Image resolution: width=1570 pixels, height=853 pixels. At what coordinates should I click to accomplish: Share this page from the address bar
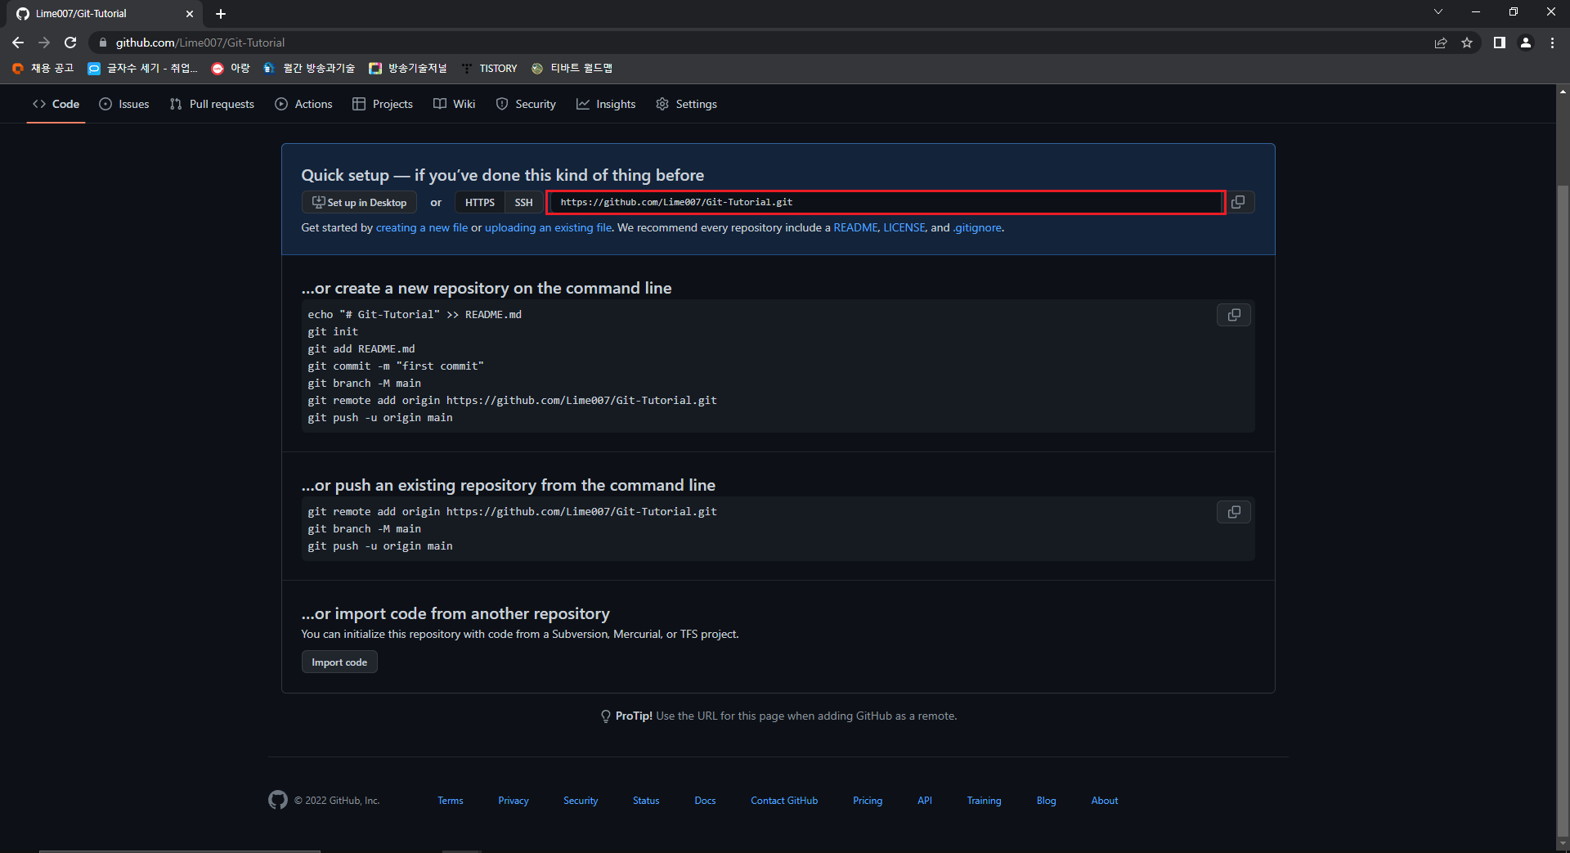(x=1441, y=43)
